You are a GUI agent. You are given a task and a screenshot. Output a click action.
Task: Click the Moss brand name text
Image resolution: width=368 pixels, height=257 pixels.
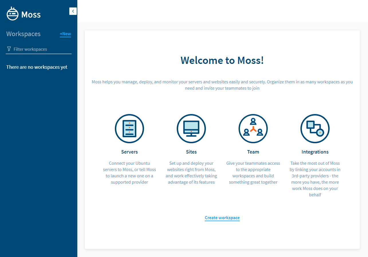[31, 14]
